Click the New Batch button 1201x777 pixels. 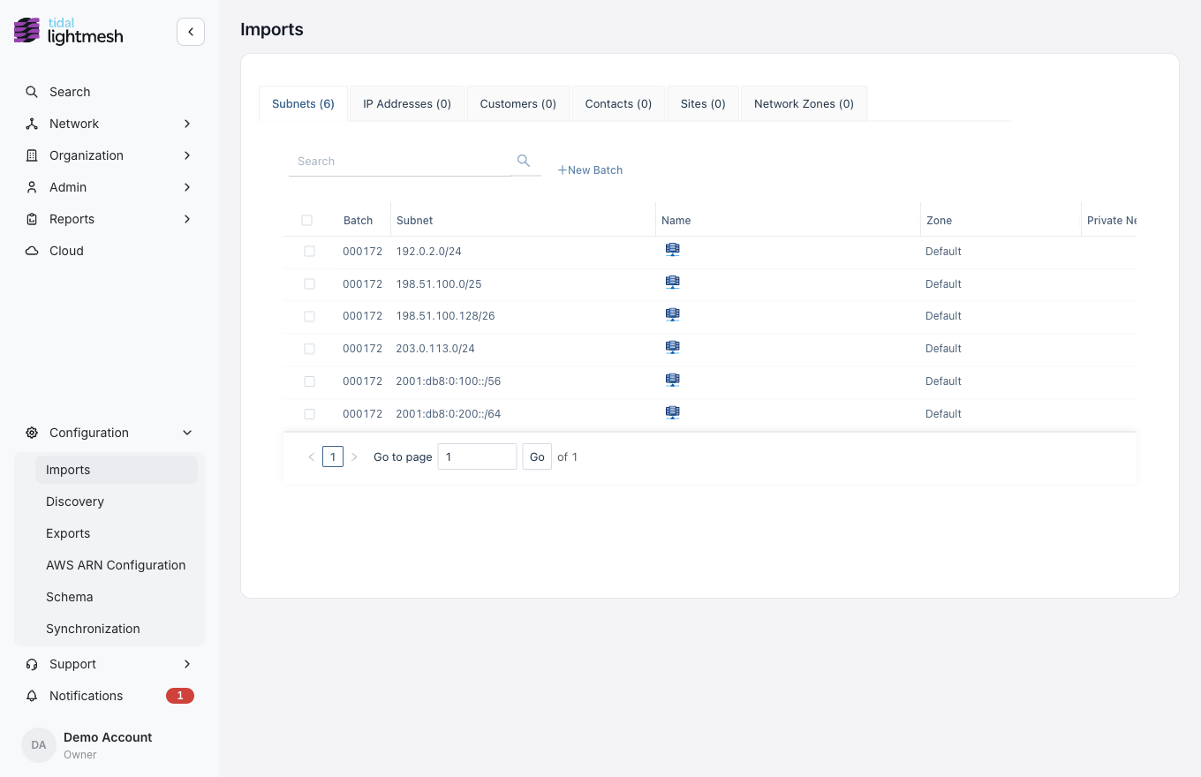coord(590,170)
